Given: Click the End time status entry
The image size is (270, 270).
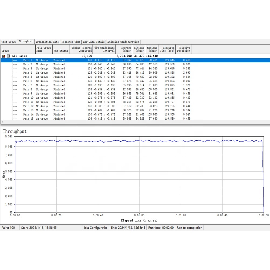Looking at the screenshot, I should coord(128,228).
